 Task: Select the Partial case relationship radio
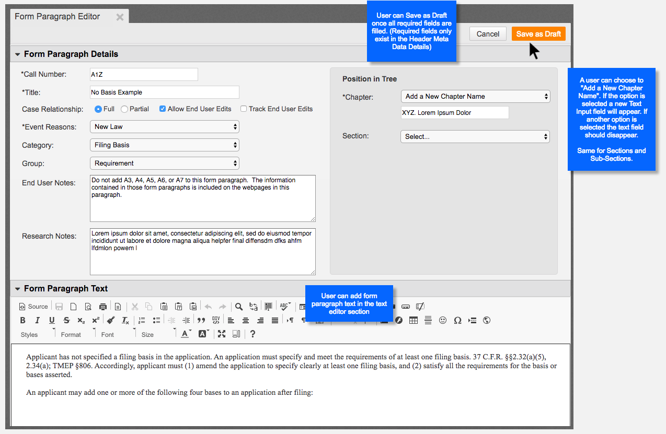click(x=124, y=109)
